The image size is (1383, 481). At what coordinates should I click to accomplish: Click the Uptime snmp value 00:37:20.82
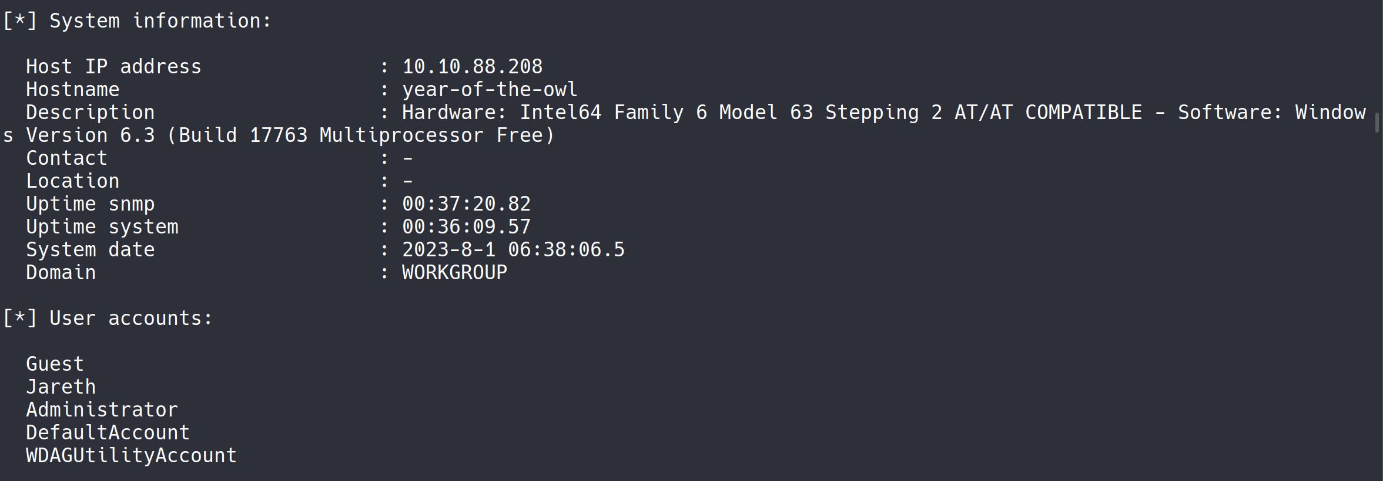pyautogui.click(x=466, y=204)
